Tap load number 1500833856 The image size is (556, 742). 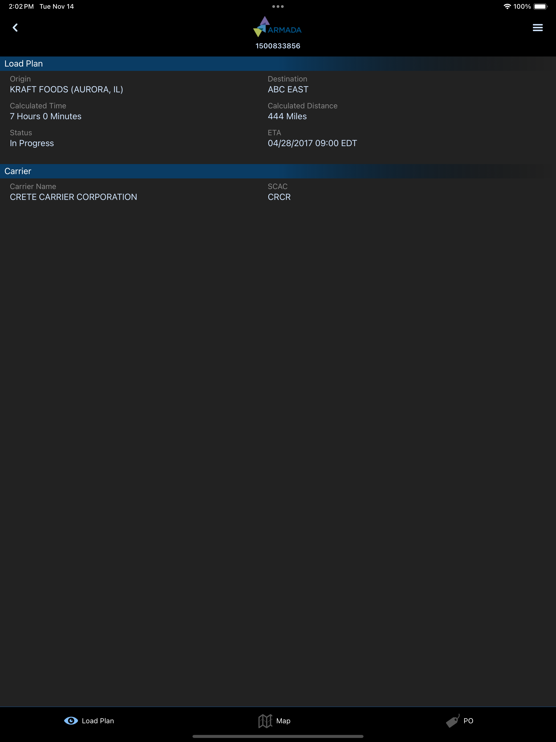coord(278,46)
